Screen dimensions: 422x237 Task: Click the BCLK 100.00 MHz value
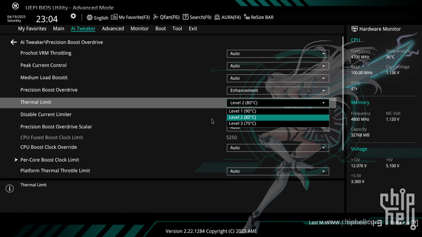coord(362,73)
